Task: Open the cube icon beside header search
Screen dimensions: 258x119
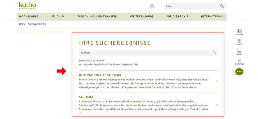Action: click(x=152, y=6)
